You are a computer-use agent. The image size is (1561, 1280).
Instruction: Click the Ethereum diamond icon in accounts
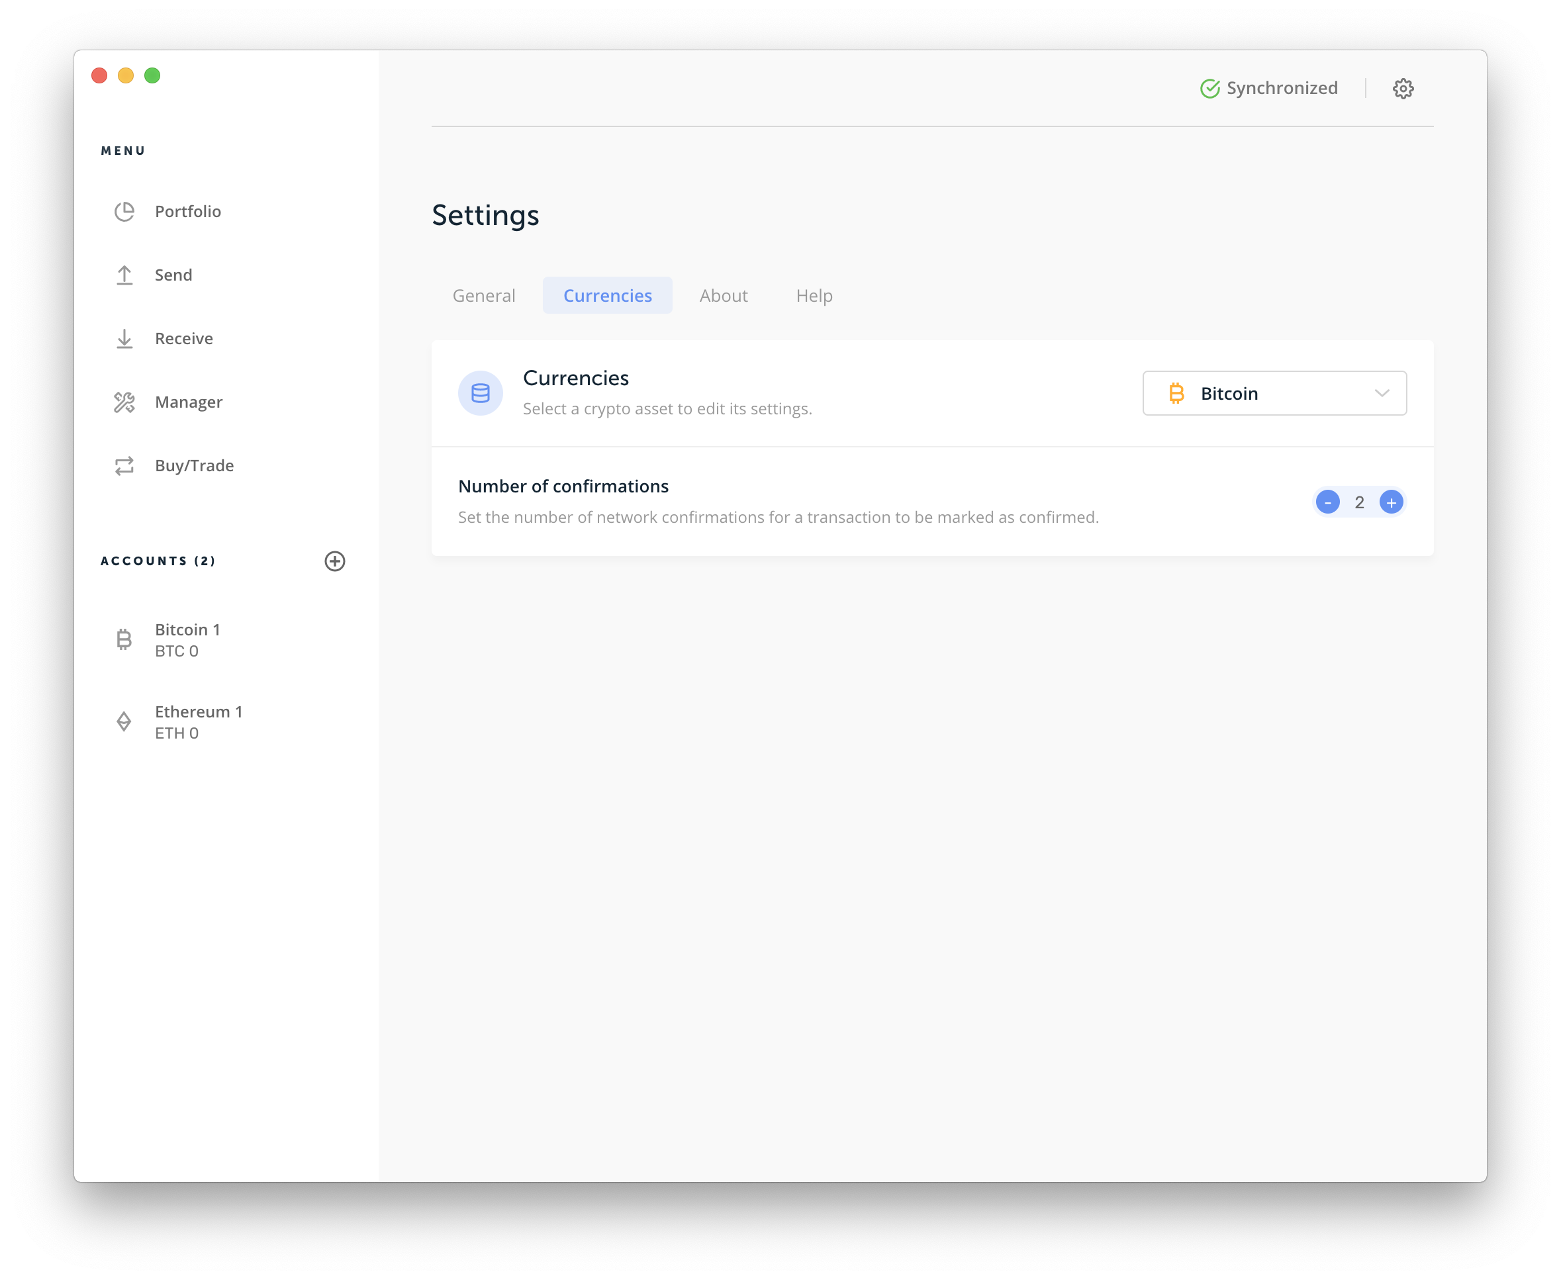pyautogui.click(x=124, y=721)
